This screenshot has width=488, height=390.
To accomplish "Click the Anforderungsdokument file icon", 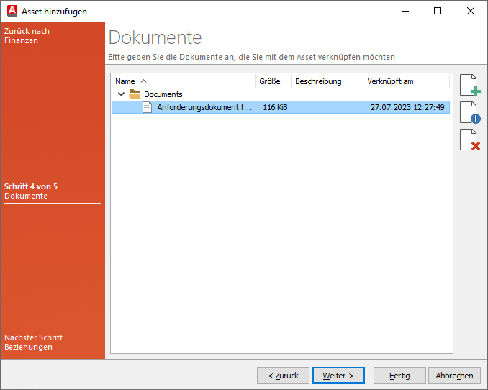I will [148, 107].
